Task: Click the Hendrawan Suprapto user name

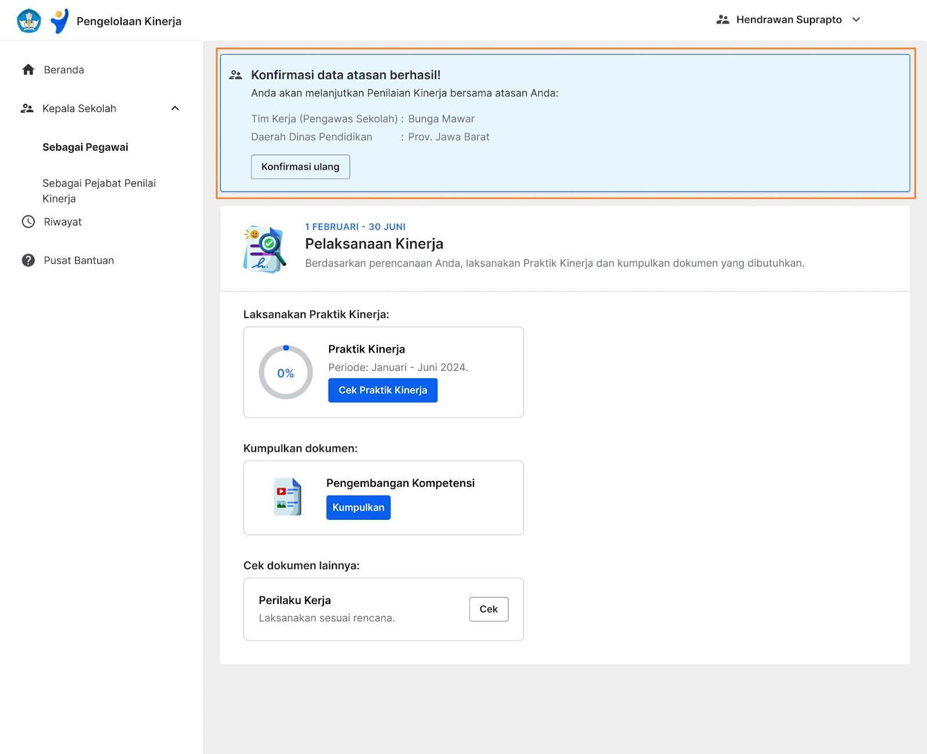Action: (789, 20)
